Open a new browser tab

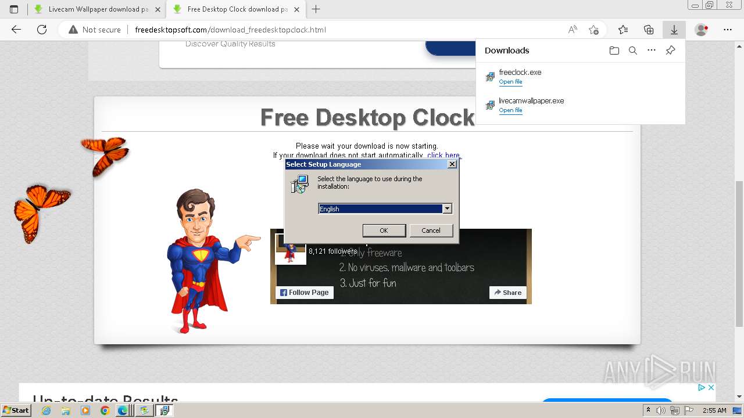coord(316,9)
